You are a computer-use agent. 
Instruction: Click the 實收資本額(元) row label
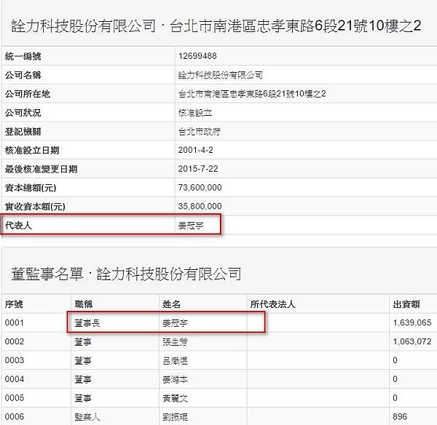point(35,207)
